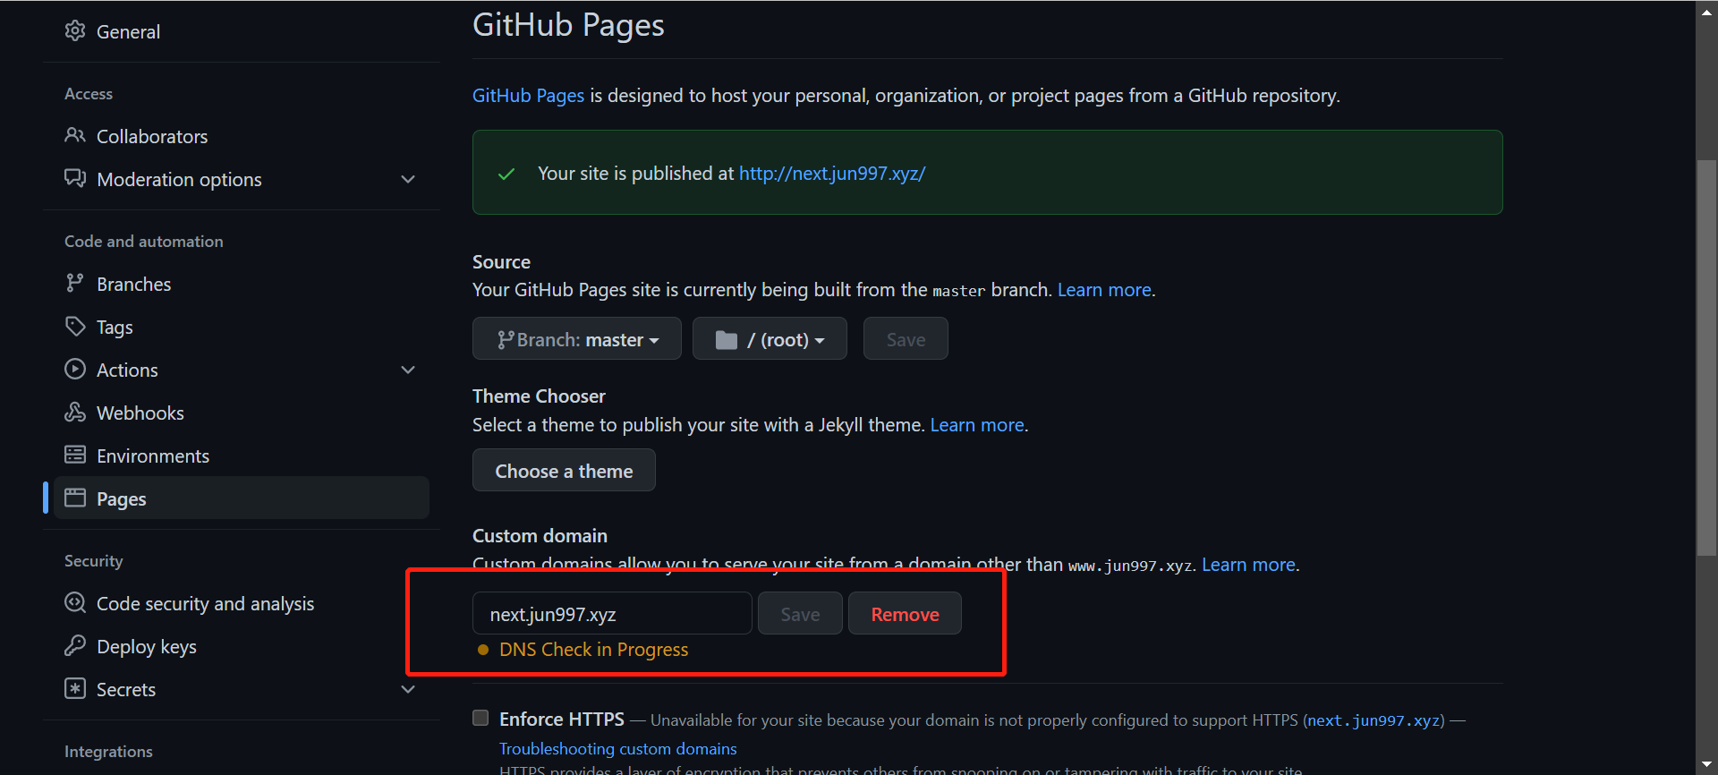
Task: Click the scrollbar up arrow
Action: click(1706, 12)
